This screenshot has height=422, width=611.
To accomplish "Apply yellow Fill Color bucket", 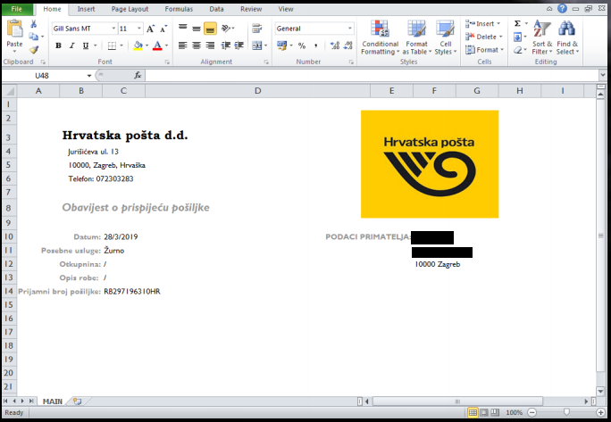I will pyautogui.click(x=138, y=46).
